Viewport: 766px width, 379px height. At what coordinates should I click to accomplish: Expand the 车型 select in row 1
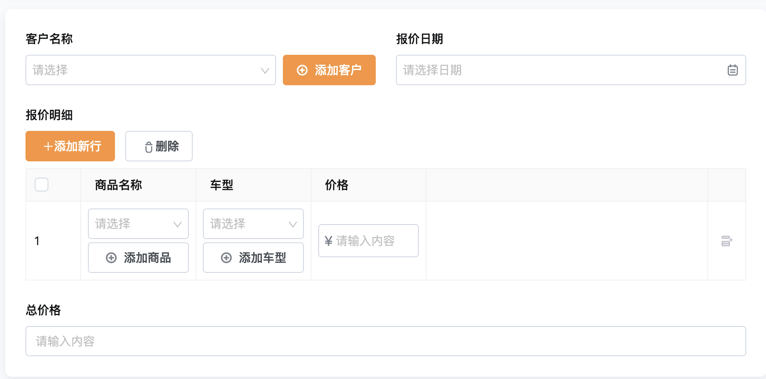point(253,224)
